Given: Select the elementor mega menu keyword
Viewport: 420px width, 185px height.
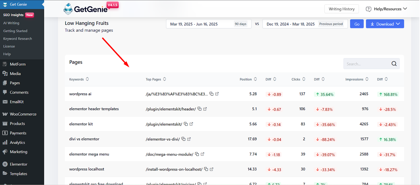Looking at the screenshot, I should [89, 154].
